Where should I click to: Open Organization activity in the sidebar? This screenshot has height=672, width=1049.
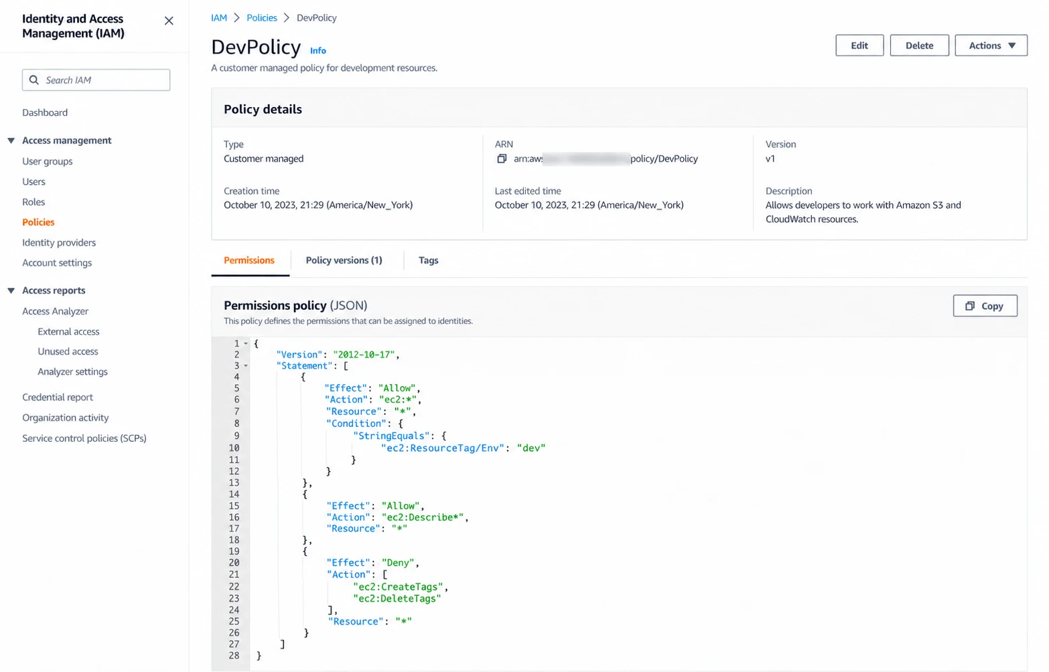tap(66, 418)
